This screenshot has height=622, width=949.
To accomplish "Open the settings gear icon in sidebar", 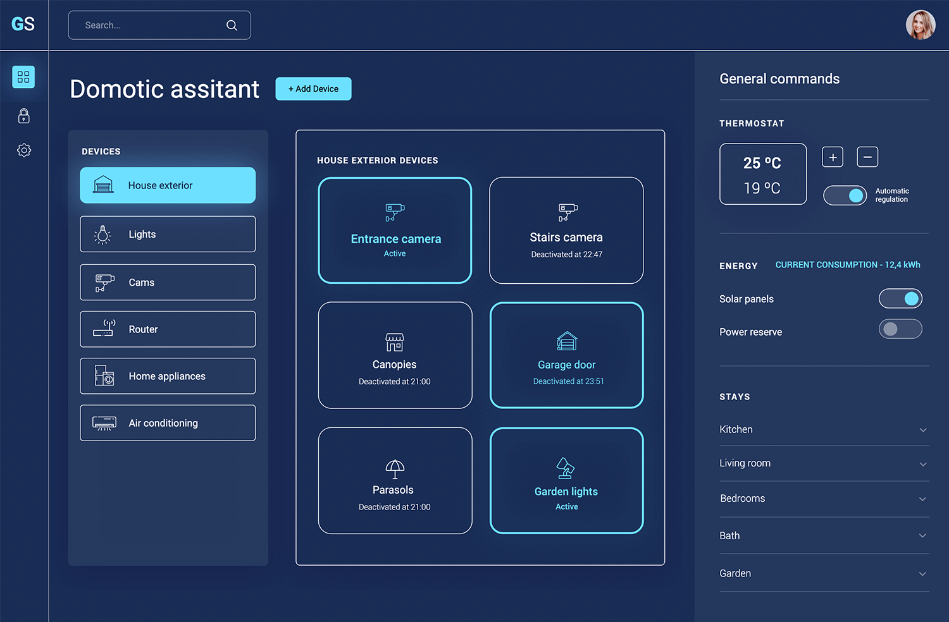I will (x=24, y=150).
